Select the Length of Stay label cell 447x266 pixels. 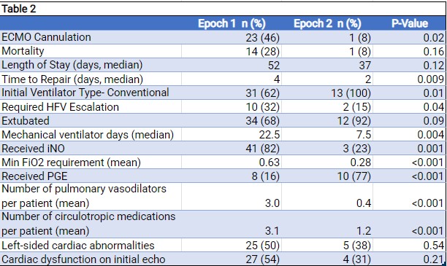pyautogui.click(x=91, y=65)
